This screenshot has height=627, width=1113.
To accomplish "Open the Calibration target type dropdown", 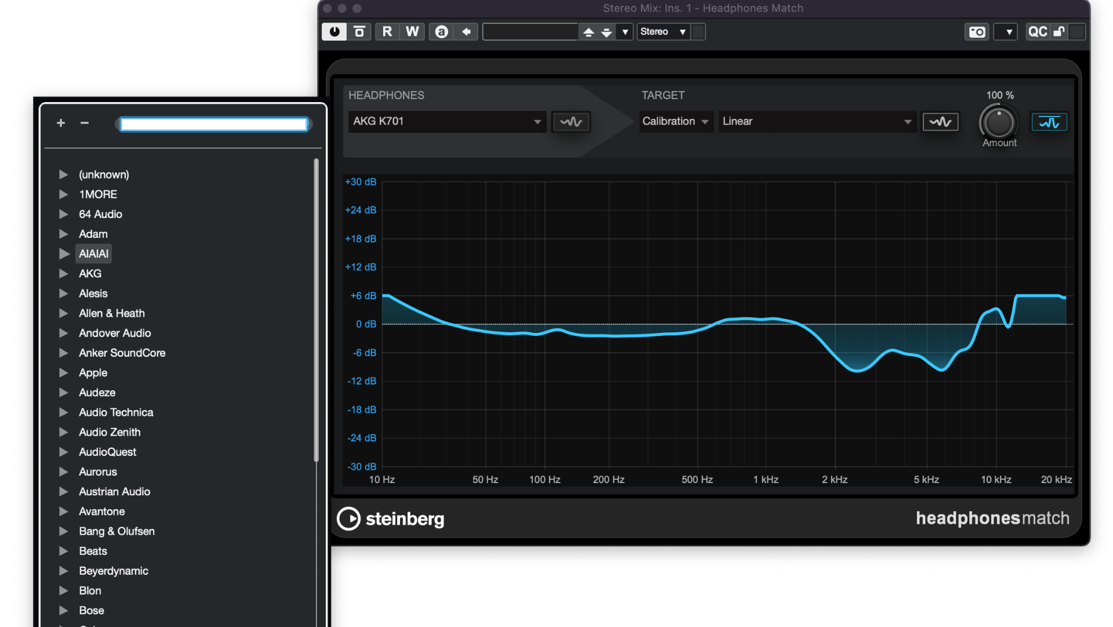I will pos(676,121).
